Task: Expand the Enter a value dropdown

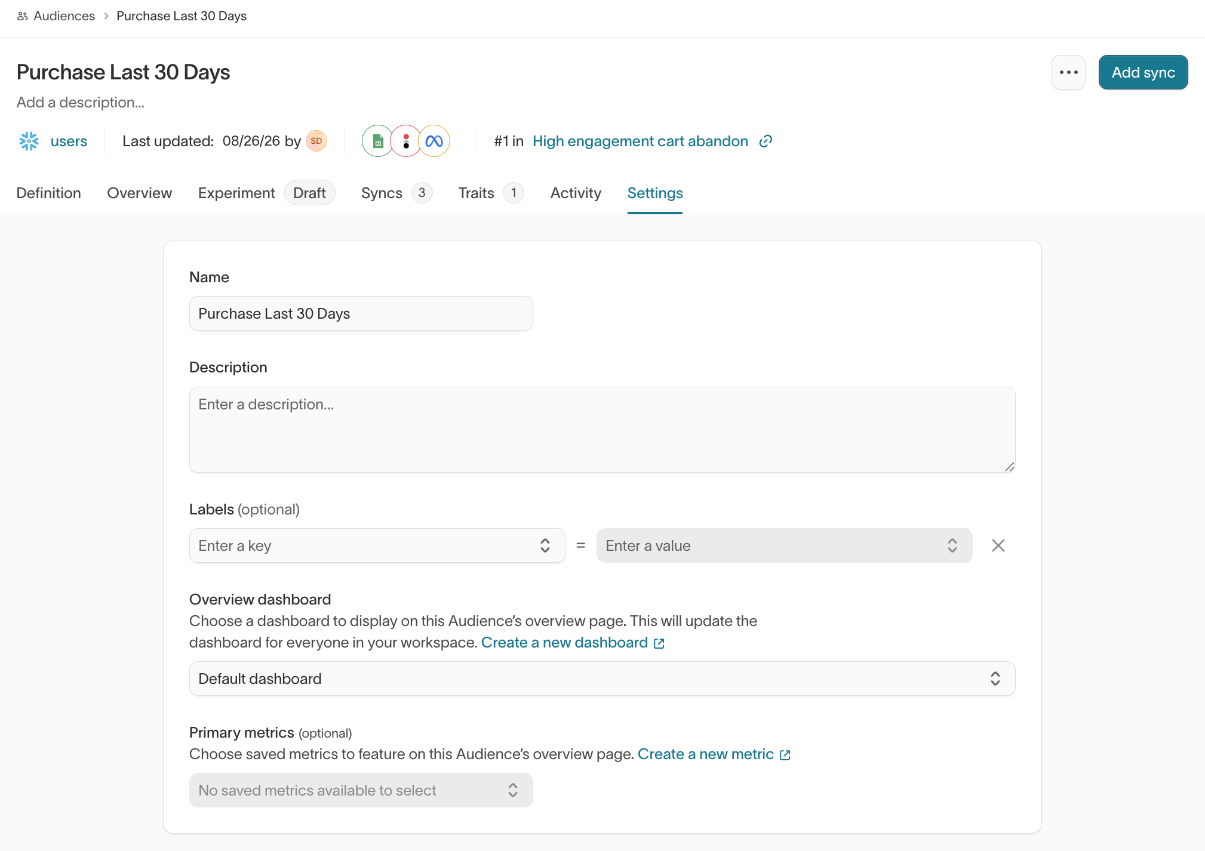Action: (784, 545)
